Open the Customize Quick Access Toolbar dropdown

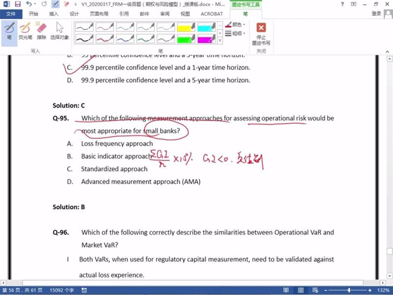click(x=76, y=4)
